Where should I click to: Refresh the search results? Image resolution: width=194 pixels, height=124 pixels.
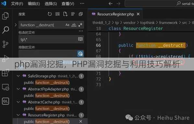click(x=50, y=14)
